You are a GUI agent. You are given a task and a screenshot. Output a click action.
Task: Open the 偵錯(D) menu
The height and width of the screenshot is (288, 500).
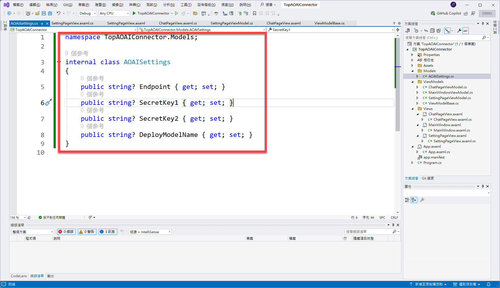pos(117,5)
